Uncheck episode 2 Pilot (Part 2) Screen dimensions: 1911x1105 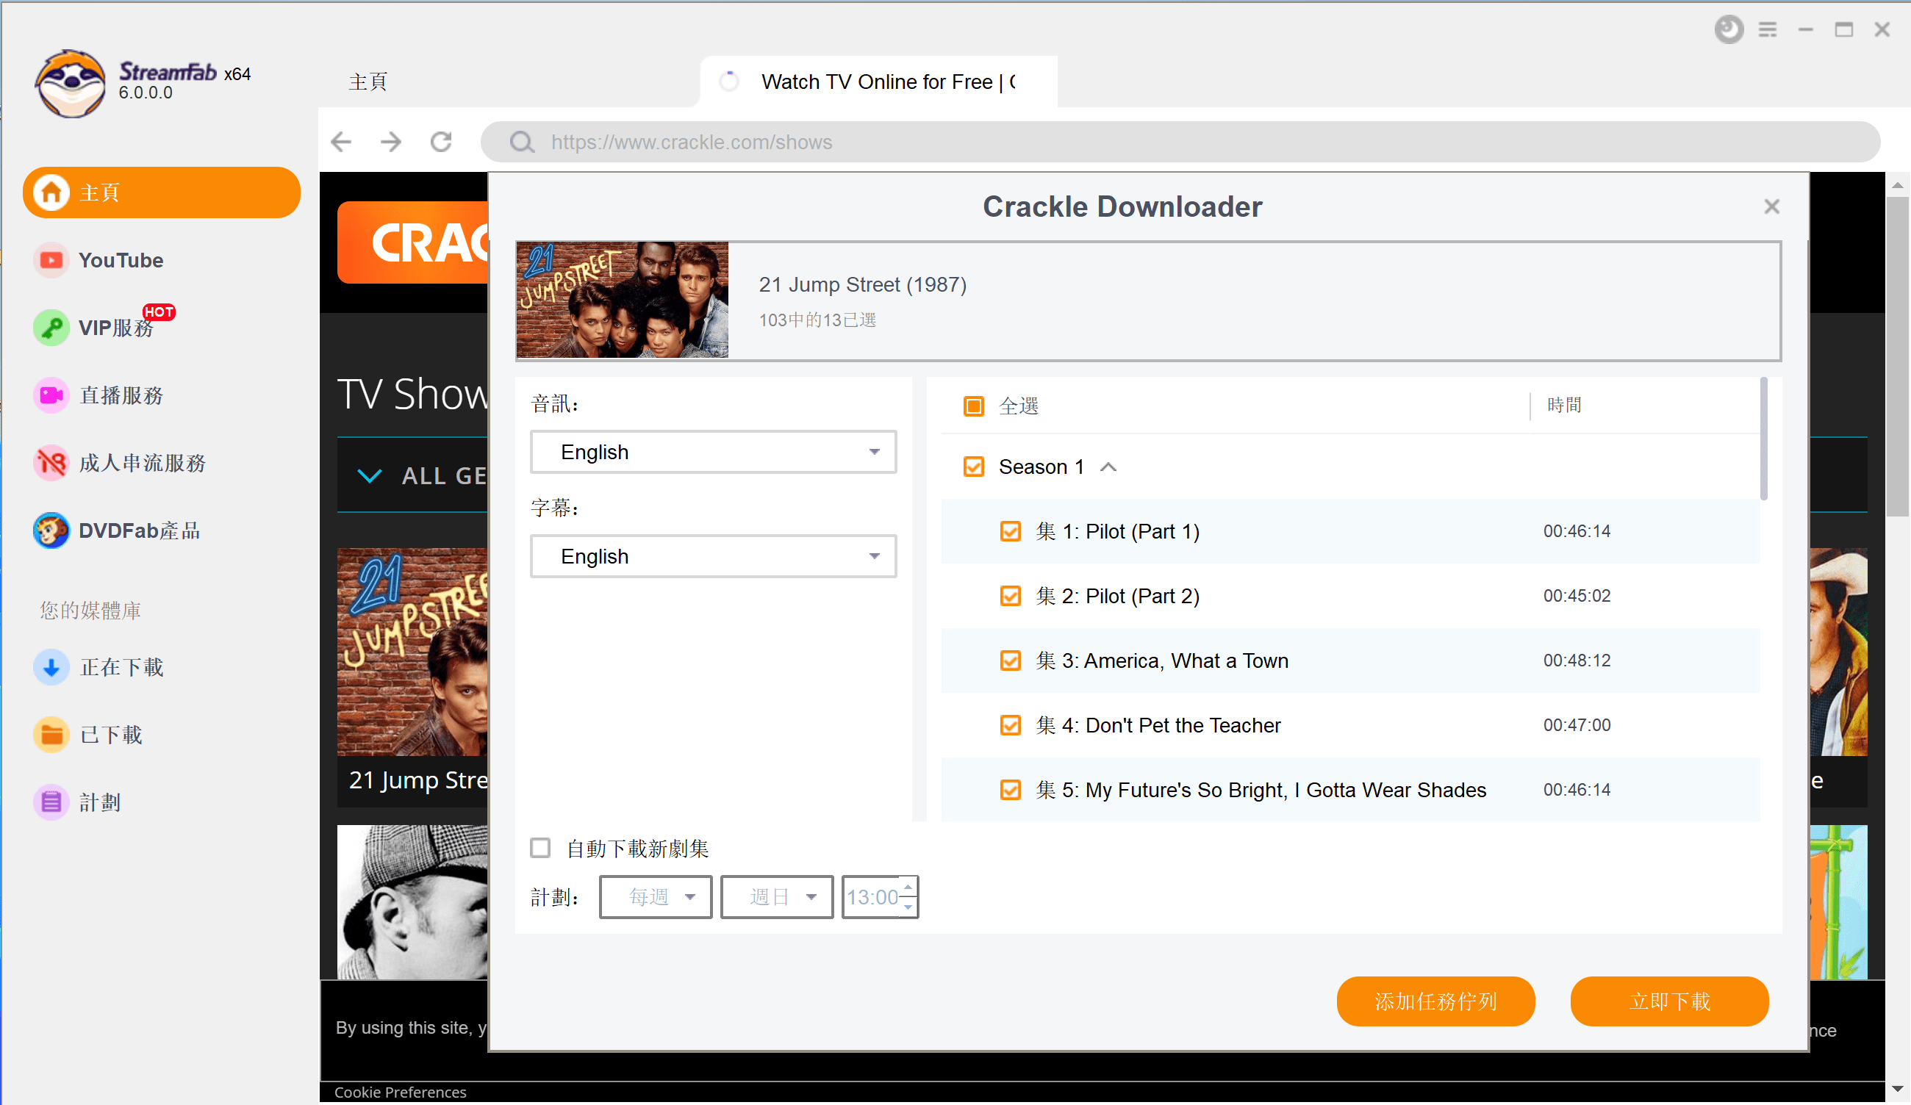1010,596
